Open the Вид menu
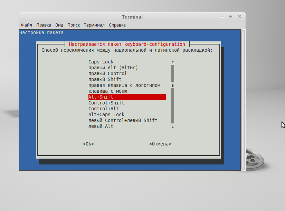Viewport: 285px width, 211px height. pyautogui.click(x=59, y=25)
